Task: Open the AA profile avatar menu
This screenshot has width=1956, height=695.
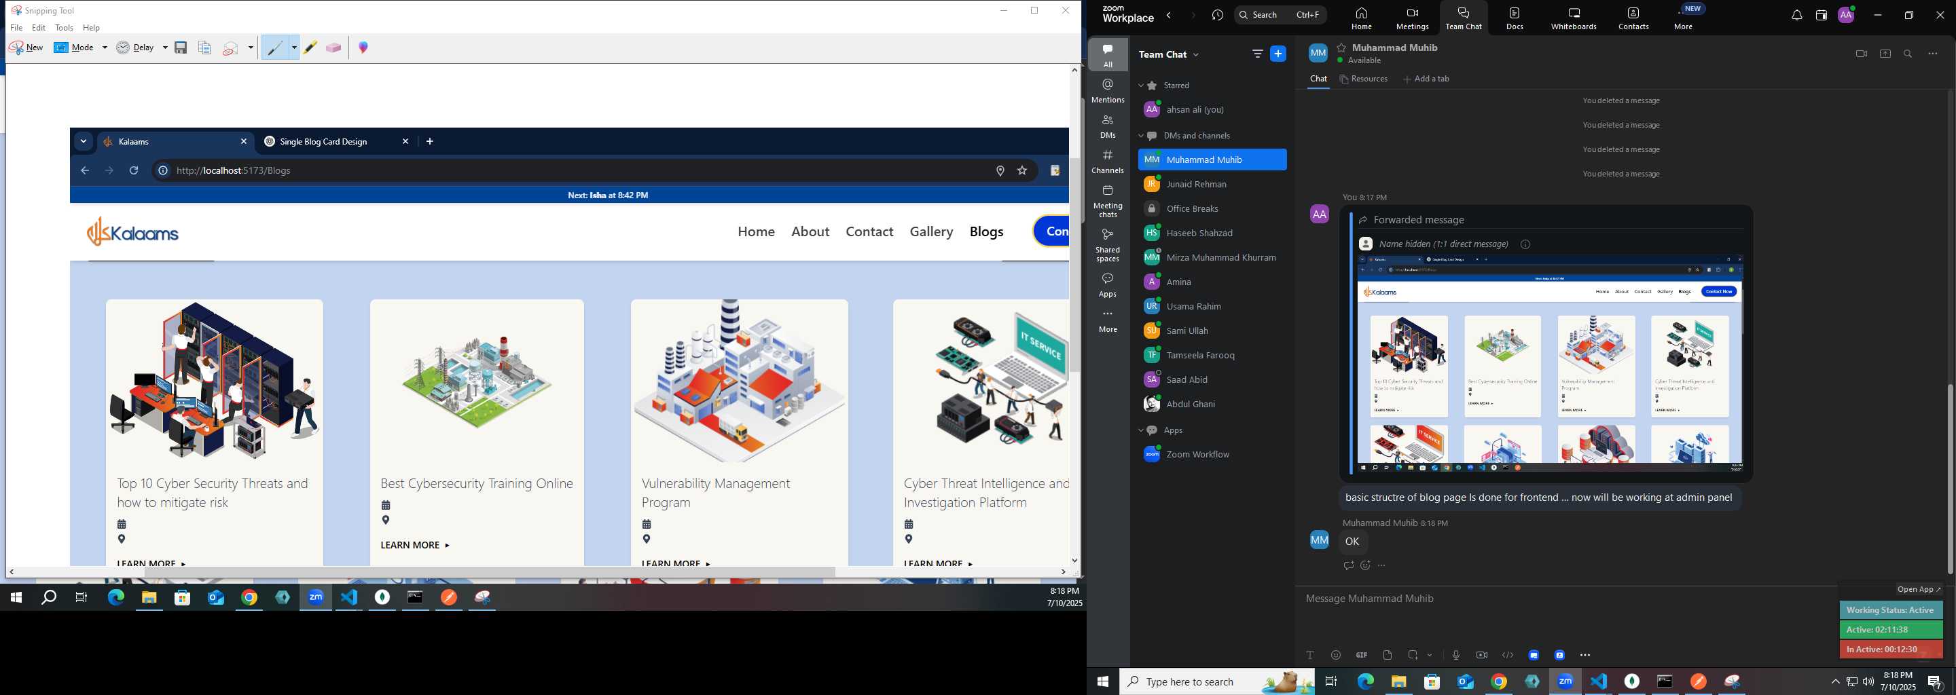Action: point(1847,15)
